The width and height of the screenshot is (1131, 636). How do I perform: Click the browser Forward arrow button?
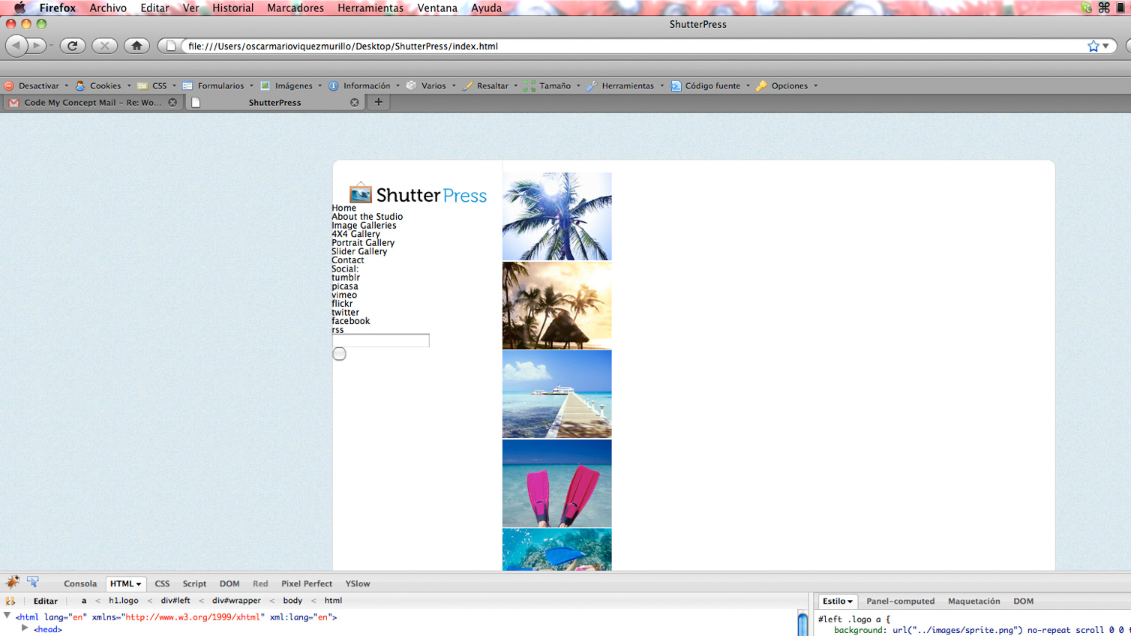[x=37, y=46]
